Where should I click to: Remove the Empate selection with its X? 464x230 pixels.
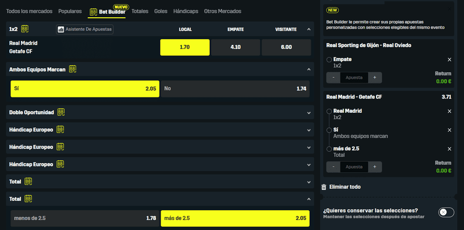click(449, 59)
